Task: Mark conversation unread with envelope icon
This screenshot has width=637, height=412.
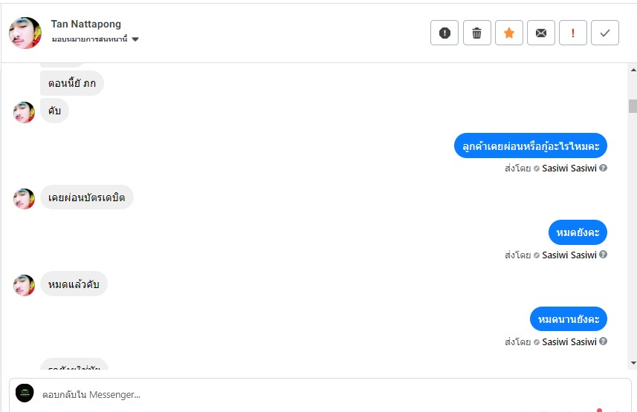Action: pyautogui.click(x=541, y=33)
